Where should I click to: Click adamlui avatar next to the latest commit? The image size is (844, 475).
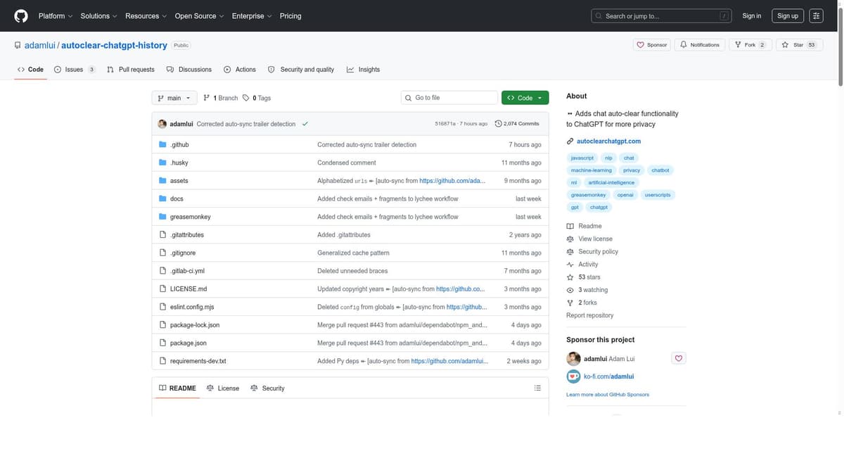(162, 124)
